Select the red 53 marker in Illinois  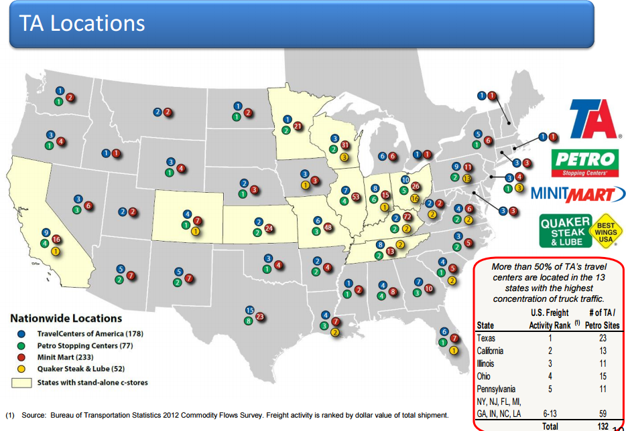[356, 197]
